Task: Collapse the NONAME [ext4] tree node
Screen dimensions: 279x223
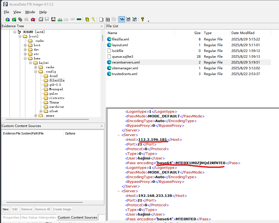Action: point(15,32)
